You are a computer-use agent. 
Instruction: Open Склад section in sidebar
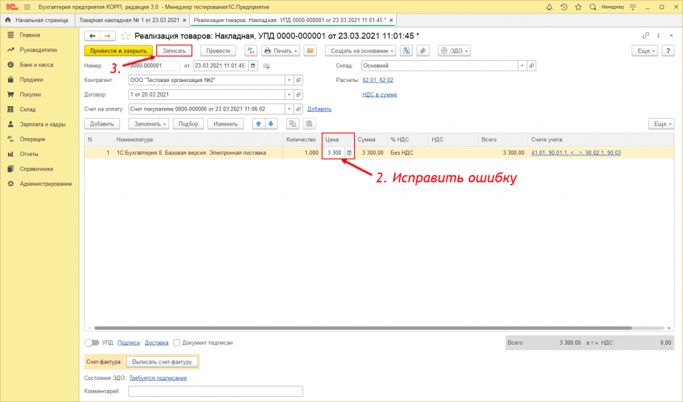[x=27, y=109]
